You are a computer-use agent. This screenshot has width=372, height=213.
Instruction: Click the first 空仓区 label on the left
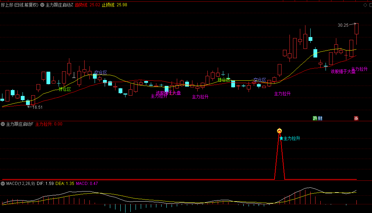101,72
